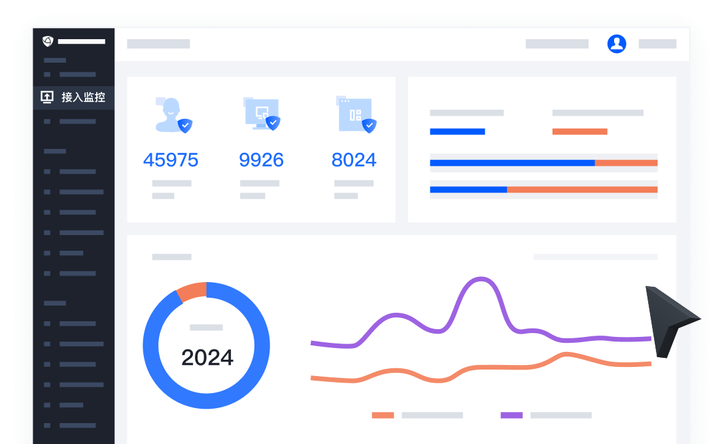Click the orange segment of the donut chart

[192, 292]
